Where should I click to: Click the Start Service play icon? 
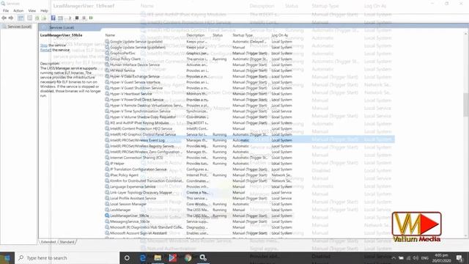click(70, 18)
